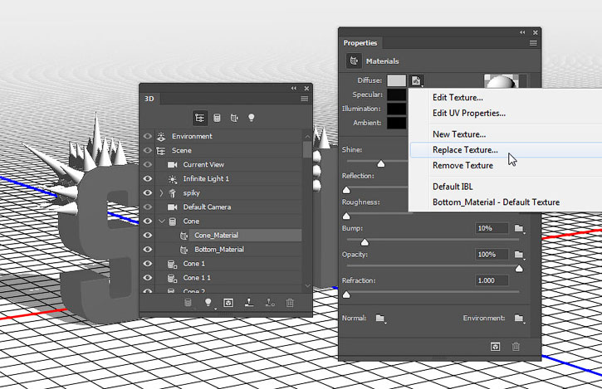
Task: Open the 3D panel flyout menu
Action: pos(305,99)
